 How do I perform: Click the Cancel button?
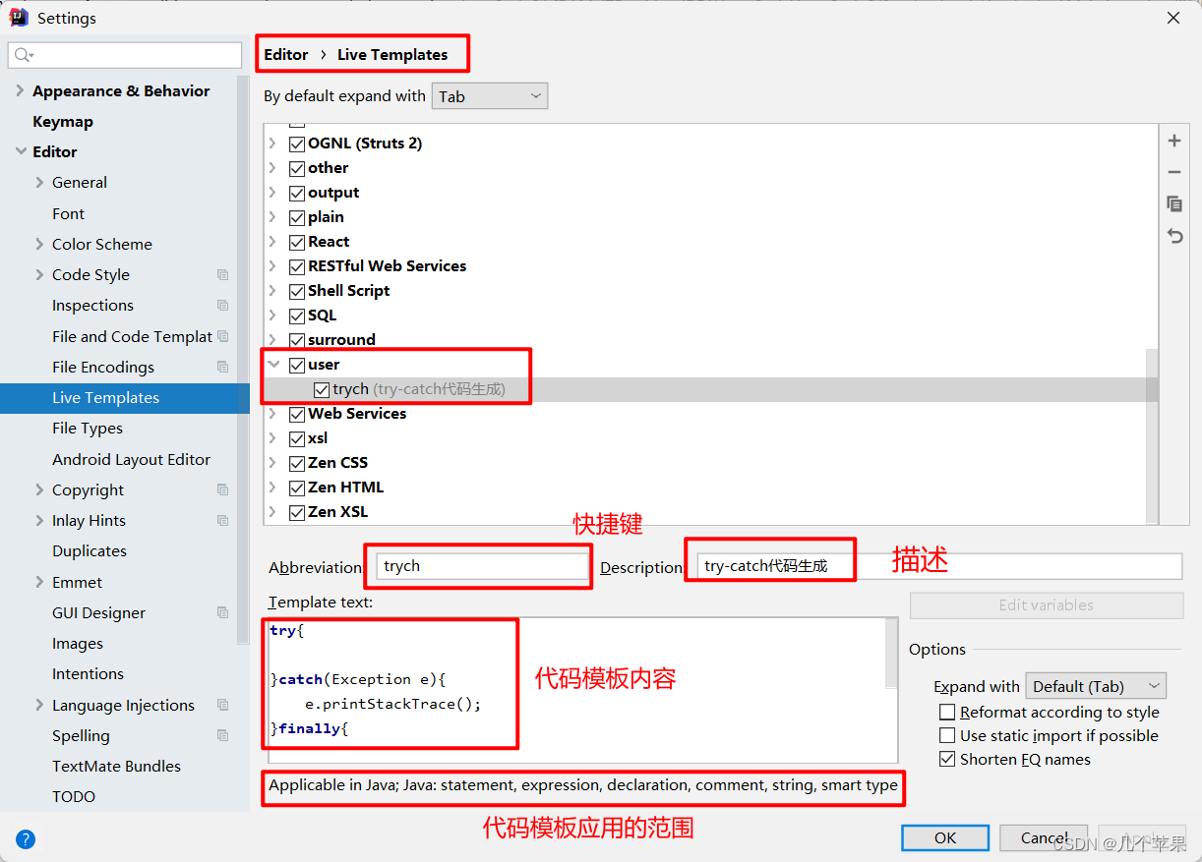click(x=1044, y=837)
